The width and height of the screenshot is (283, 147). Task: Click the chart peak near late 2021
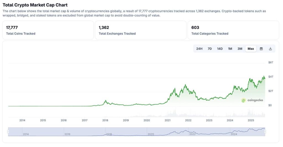[x=185, y=85]
